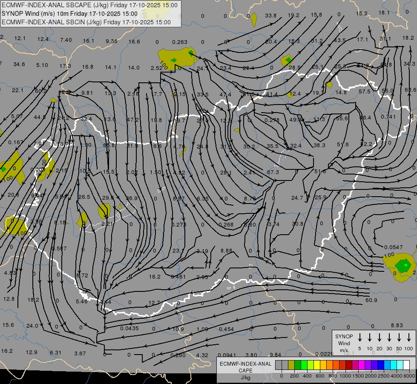Click the map value 4.32
The width and height of the screenshot is (417, 384).
(202, 355)
